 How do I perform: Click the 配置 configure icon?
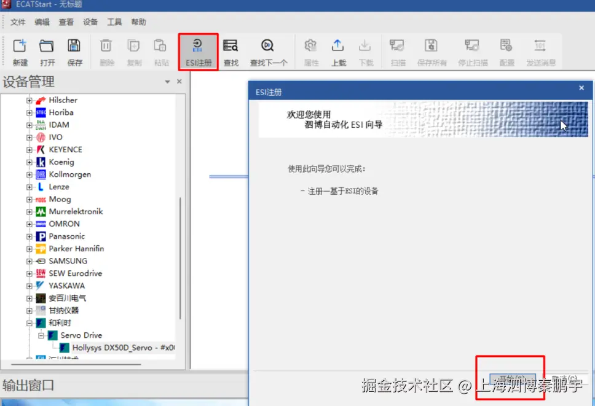click(506, 48)
